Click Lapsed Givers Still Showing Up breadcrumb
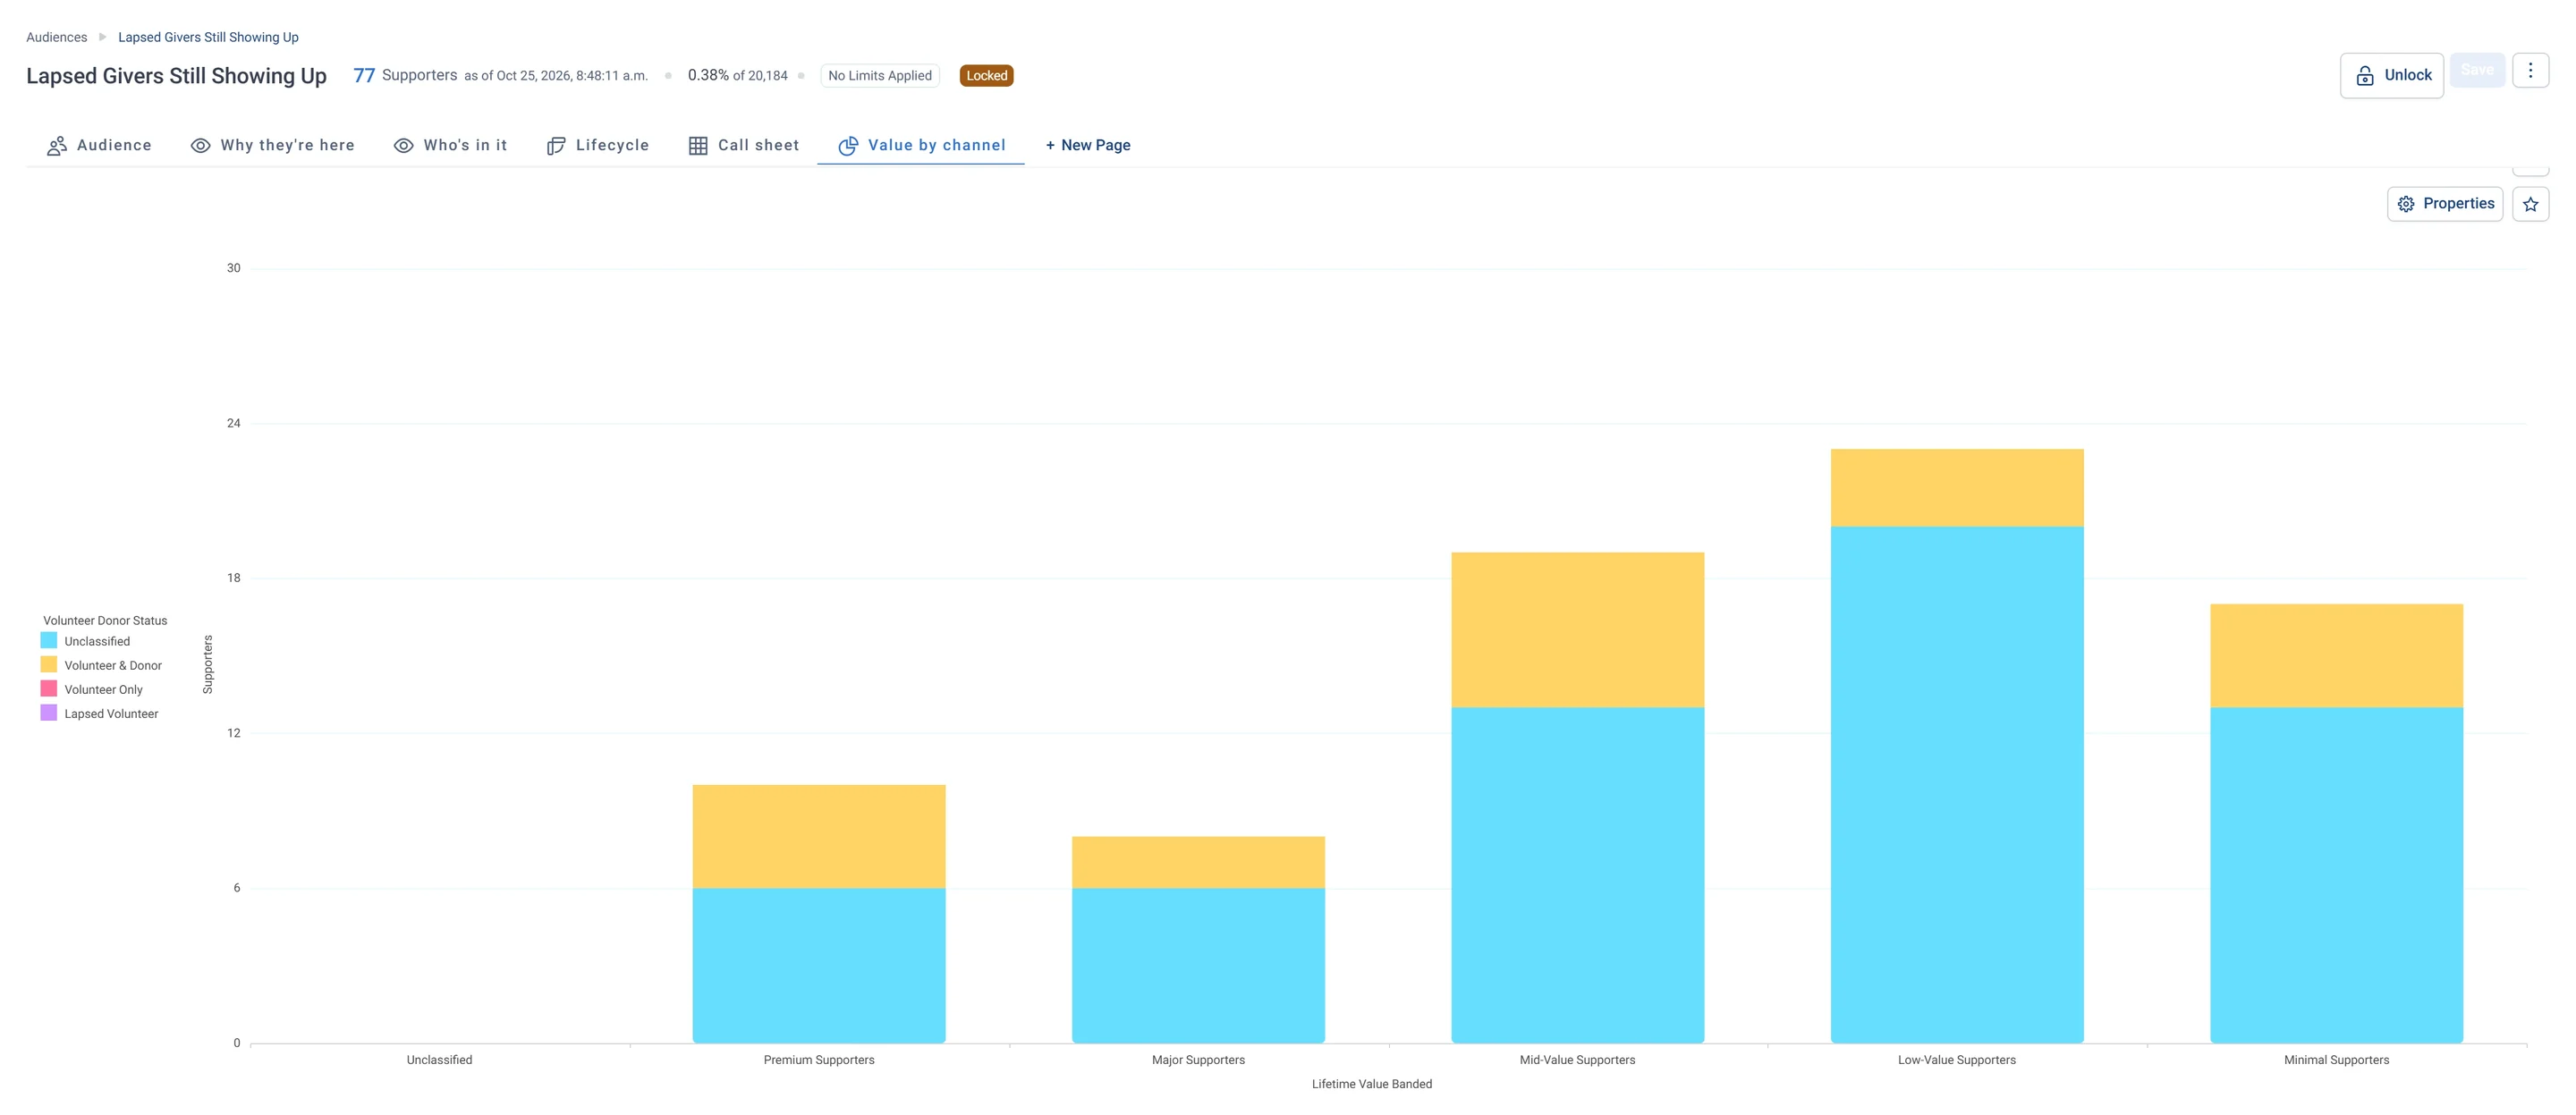The width and height of the screenshot is (2576, 1115). coord(208,37)
